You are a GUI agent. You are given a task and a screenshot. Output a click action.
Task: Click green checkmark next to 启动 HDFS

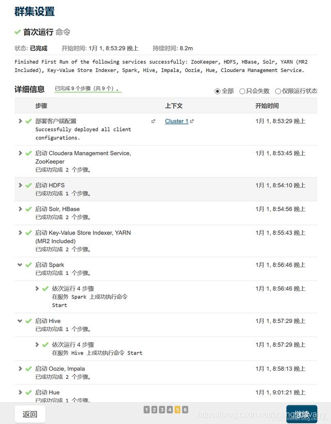(28, 185)
